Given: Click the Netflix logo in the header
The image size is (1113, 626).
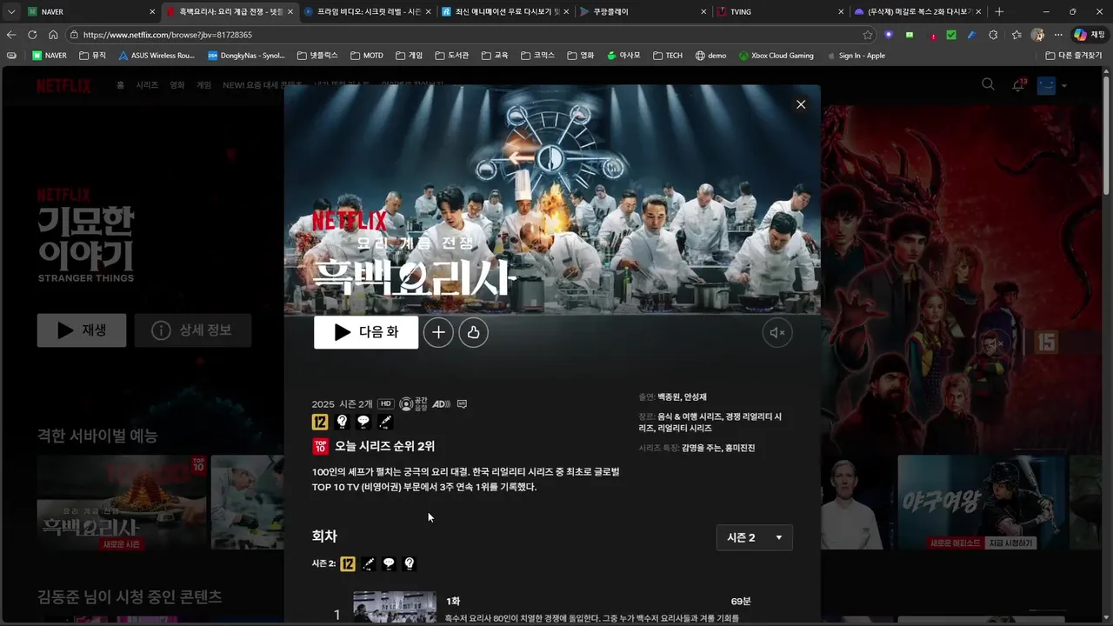Looking at the screenshot, I should point(63,85).
